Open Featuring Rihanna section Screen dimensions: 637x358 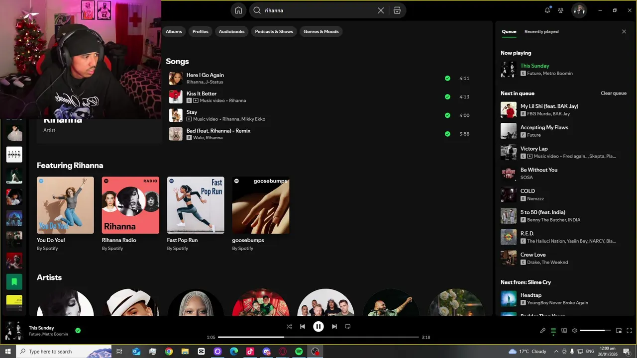tap(70, 166)
